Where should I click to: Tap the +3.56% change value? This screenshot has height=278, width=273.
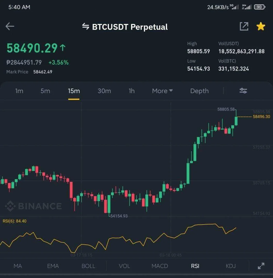click(59, 62)
